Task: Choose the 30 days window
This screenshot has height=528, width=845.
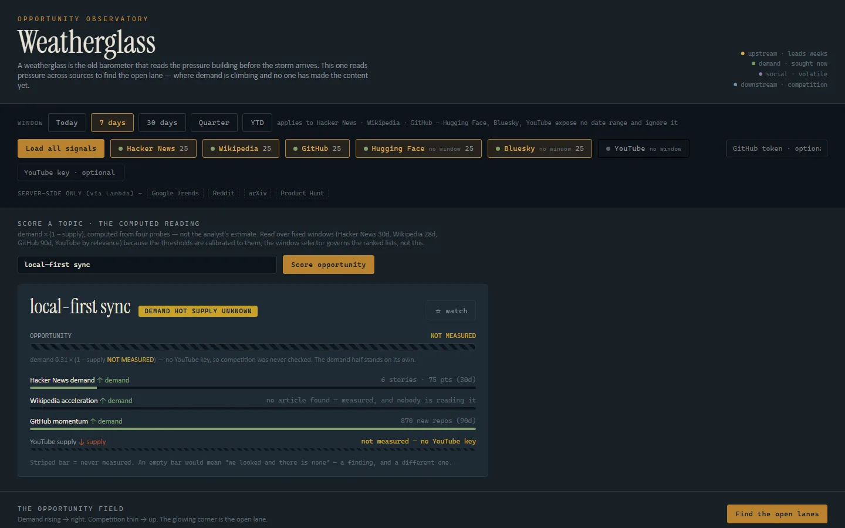Action: (162, 123)
